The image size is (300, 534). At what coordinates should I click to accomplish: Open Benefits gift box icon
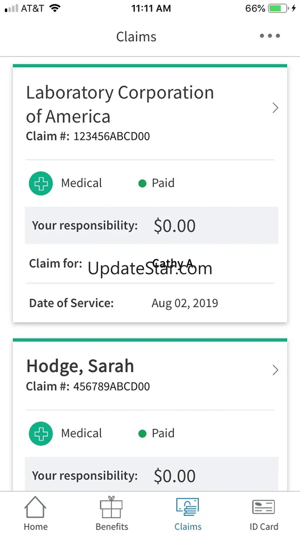pyautogui.click(x=111, y=507)
